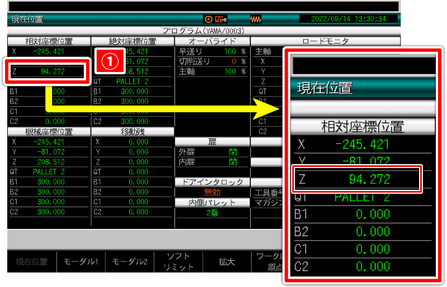The image size is (447, 287).
Task: Click the 内扉 closed status indicator
Action: (232, 162)
